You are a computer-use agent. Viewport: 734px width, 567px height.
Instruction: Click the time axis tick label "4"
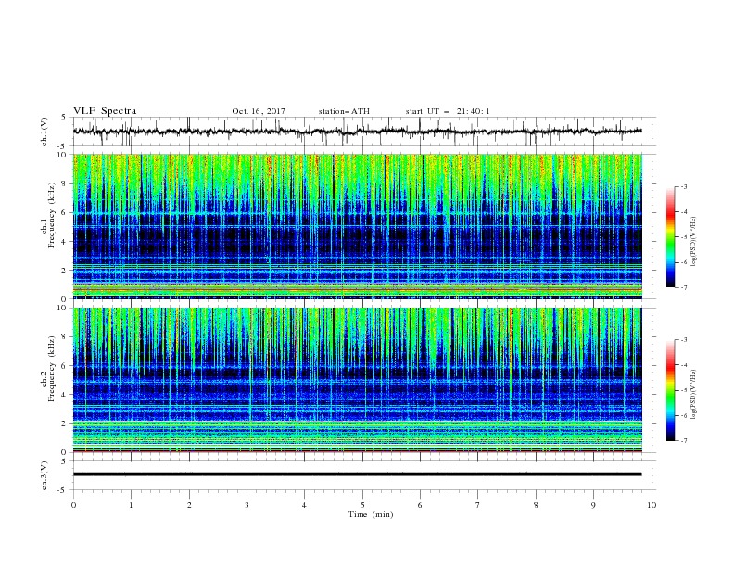tap(304, 505)
